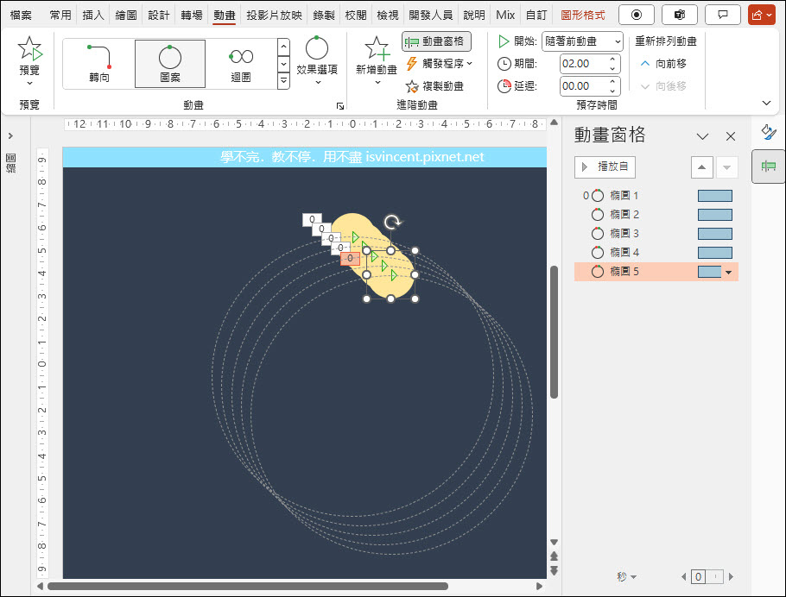786x597 pixels.
Task: Switch to the 常用 home tab
Action: [x=60, y=15]
